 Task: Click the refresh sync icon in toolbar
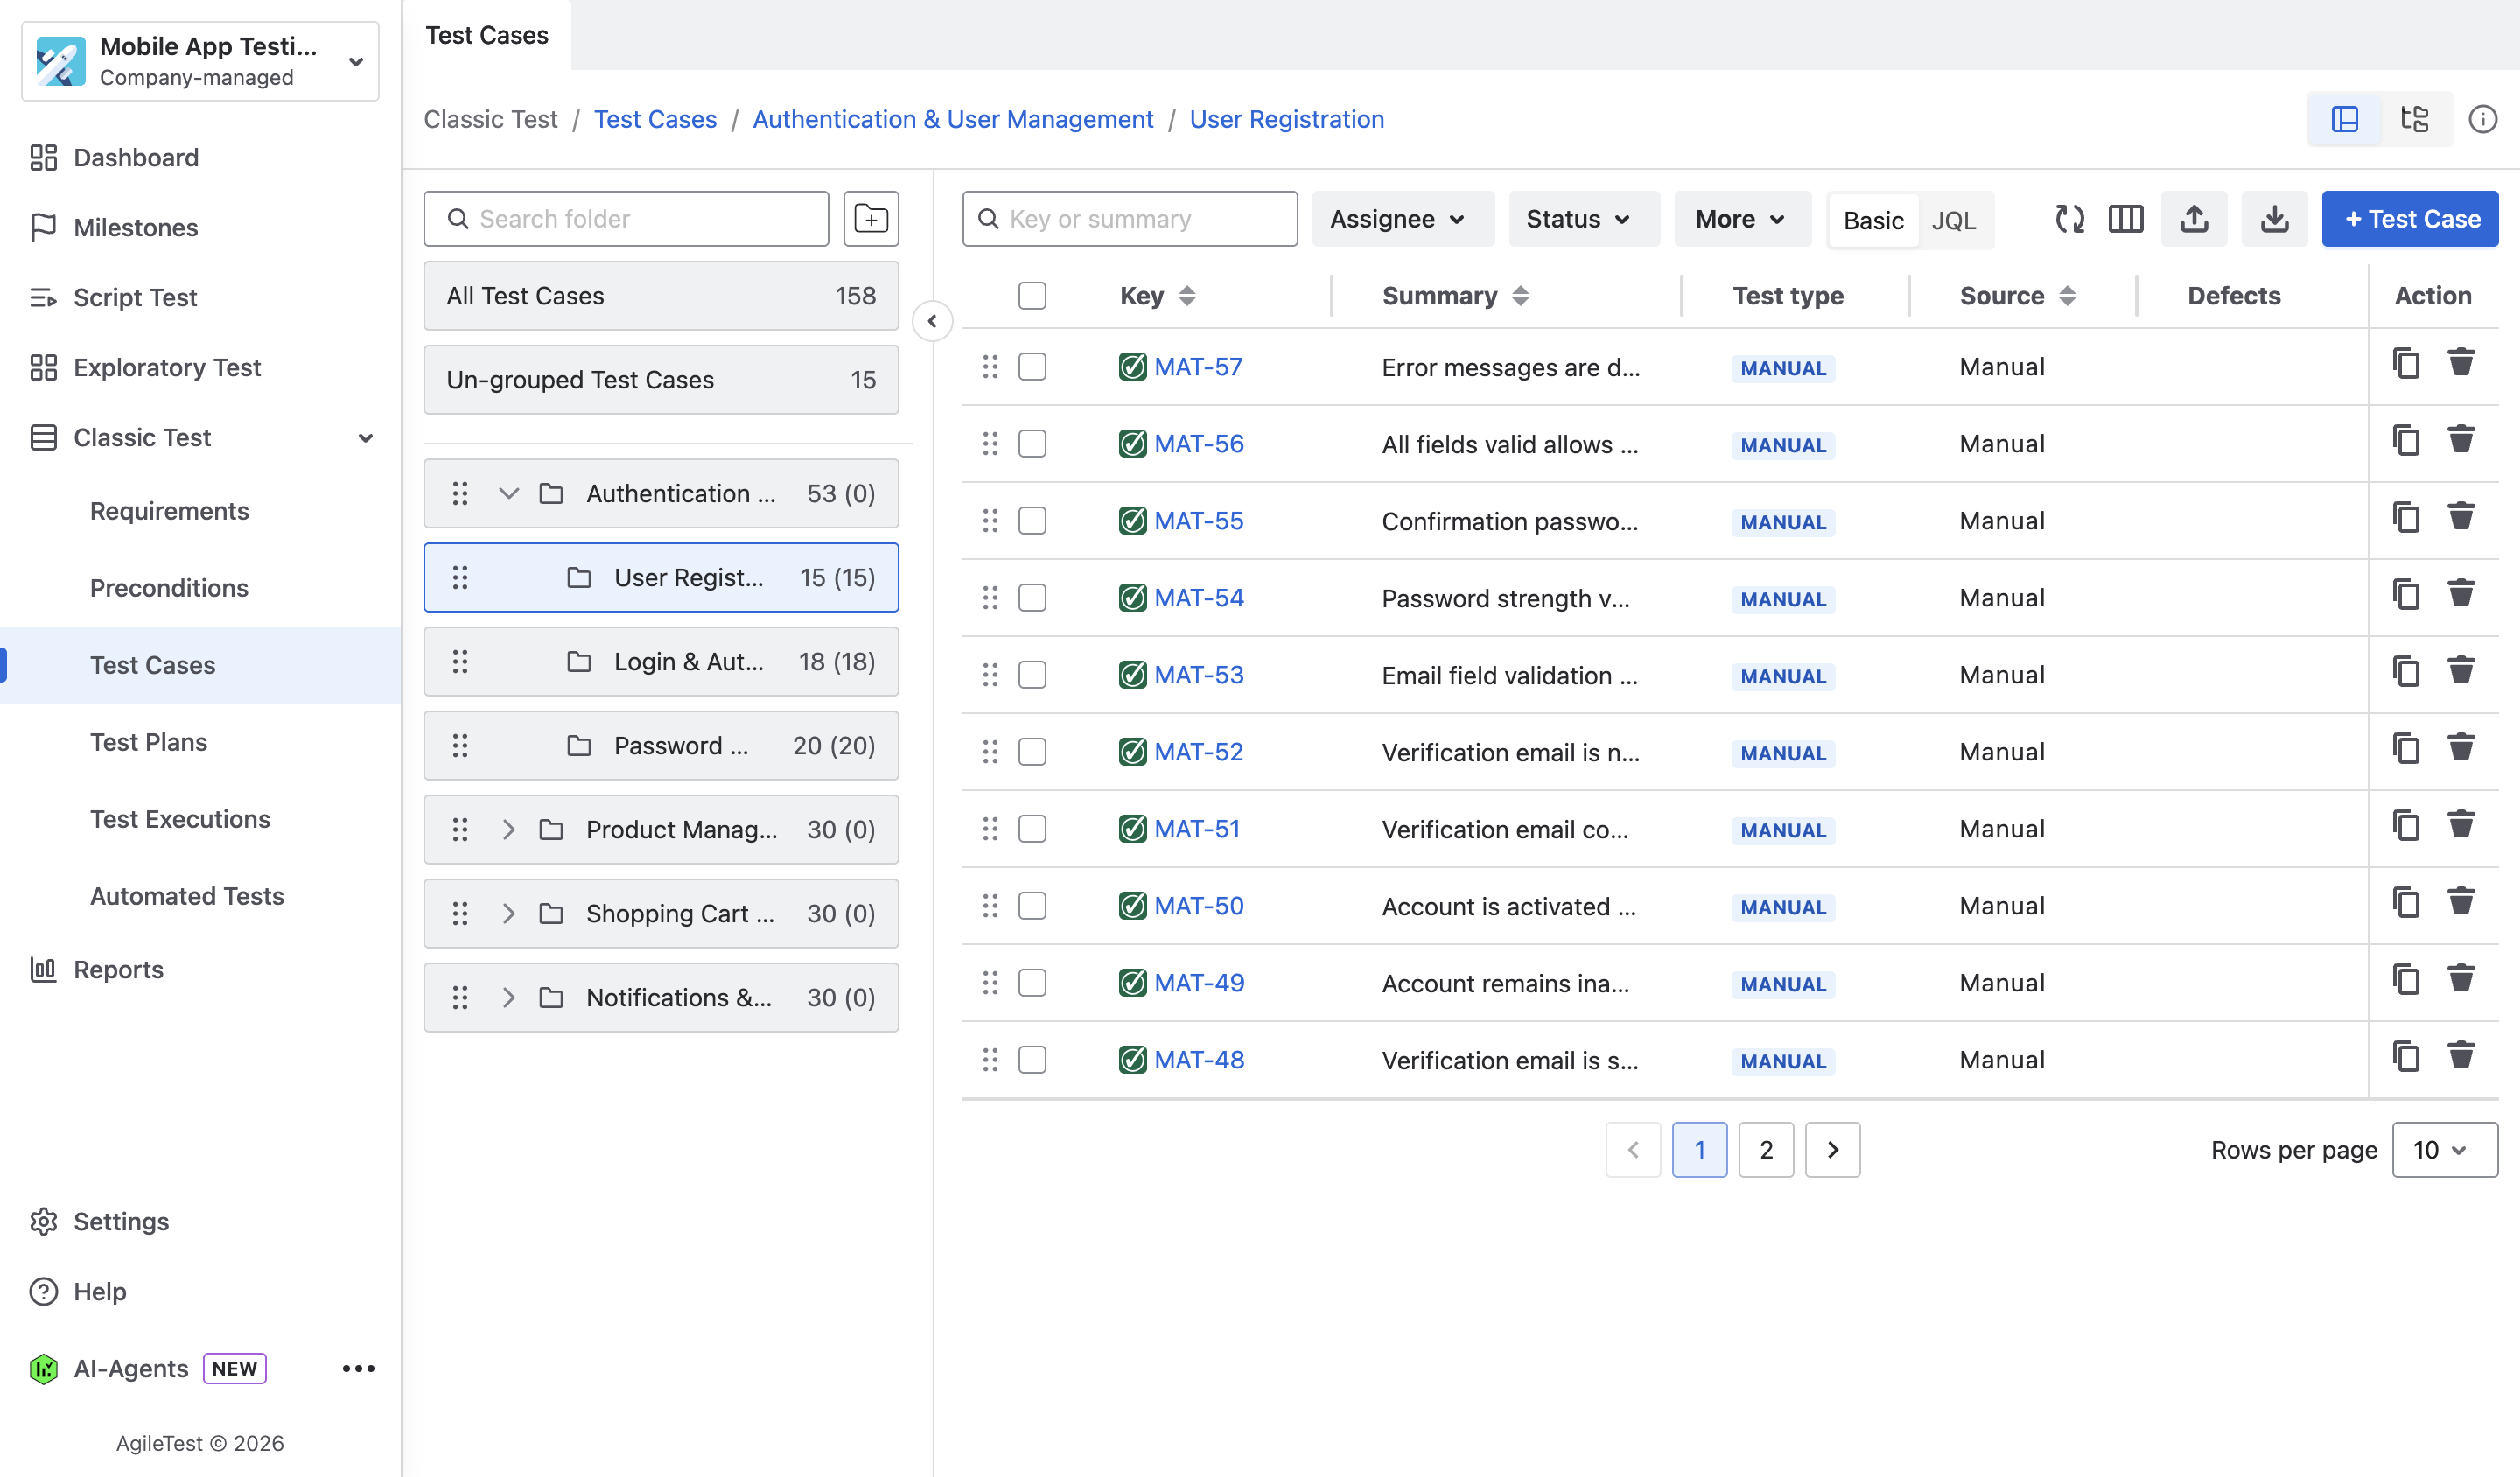click(2069, 218)
